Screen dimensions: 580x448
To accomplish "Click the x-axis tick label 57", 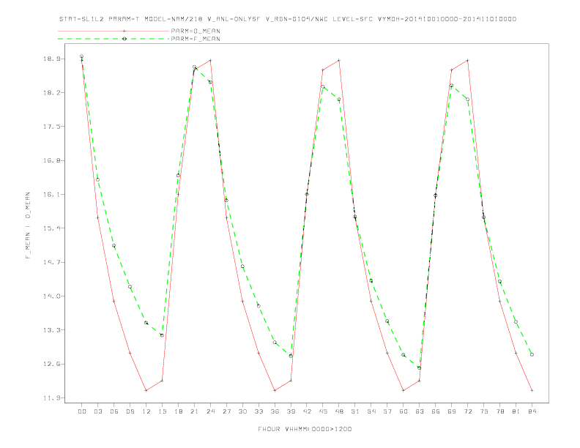I will (387, 411).
